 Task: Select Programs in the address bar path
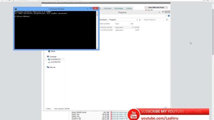(113, 20)
